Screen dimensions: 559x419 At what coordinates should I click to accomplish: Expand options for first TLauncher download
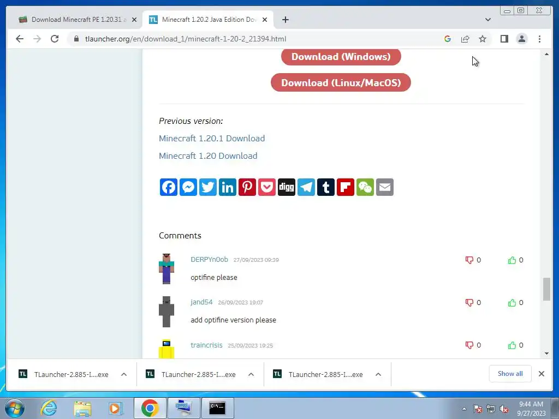(x=124, y=374)
